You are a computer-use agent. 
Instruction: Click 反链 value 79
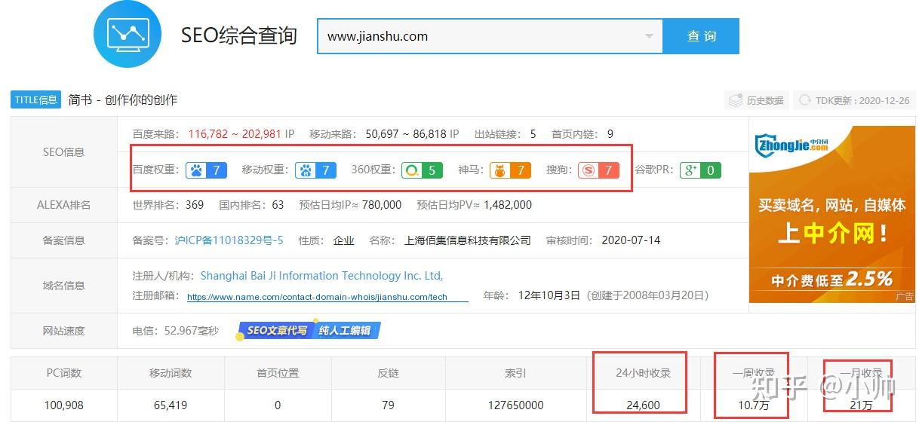388,405
